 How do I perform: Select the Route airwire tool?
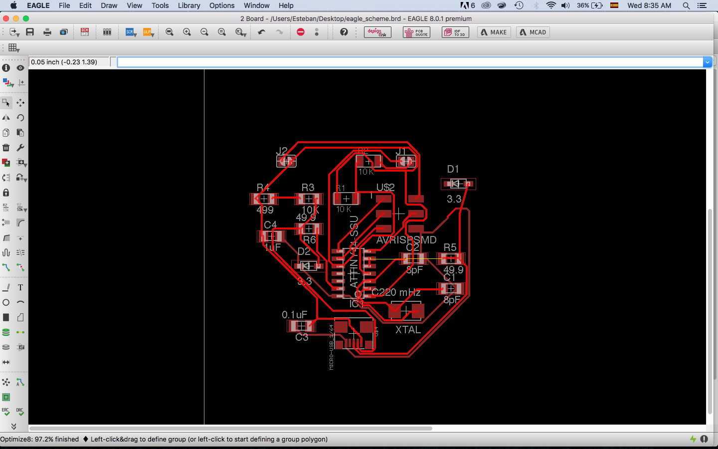tap(6, 267)
